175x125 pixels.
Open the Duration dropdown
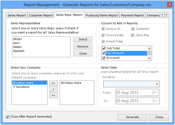point(157,84)
